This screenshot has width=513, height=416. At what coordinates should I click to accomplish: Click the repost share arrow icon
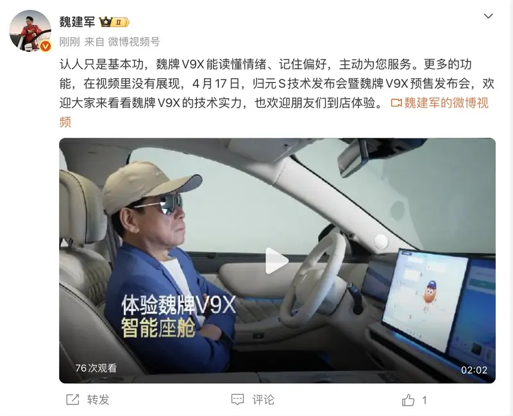tap(72, 399)
